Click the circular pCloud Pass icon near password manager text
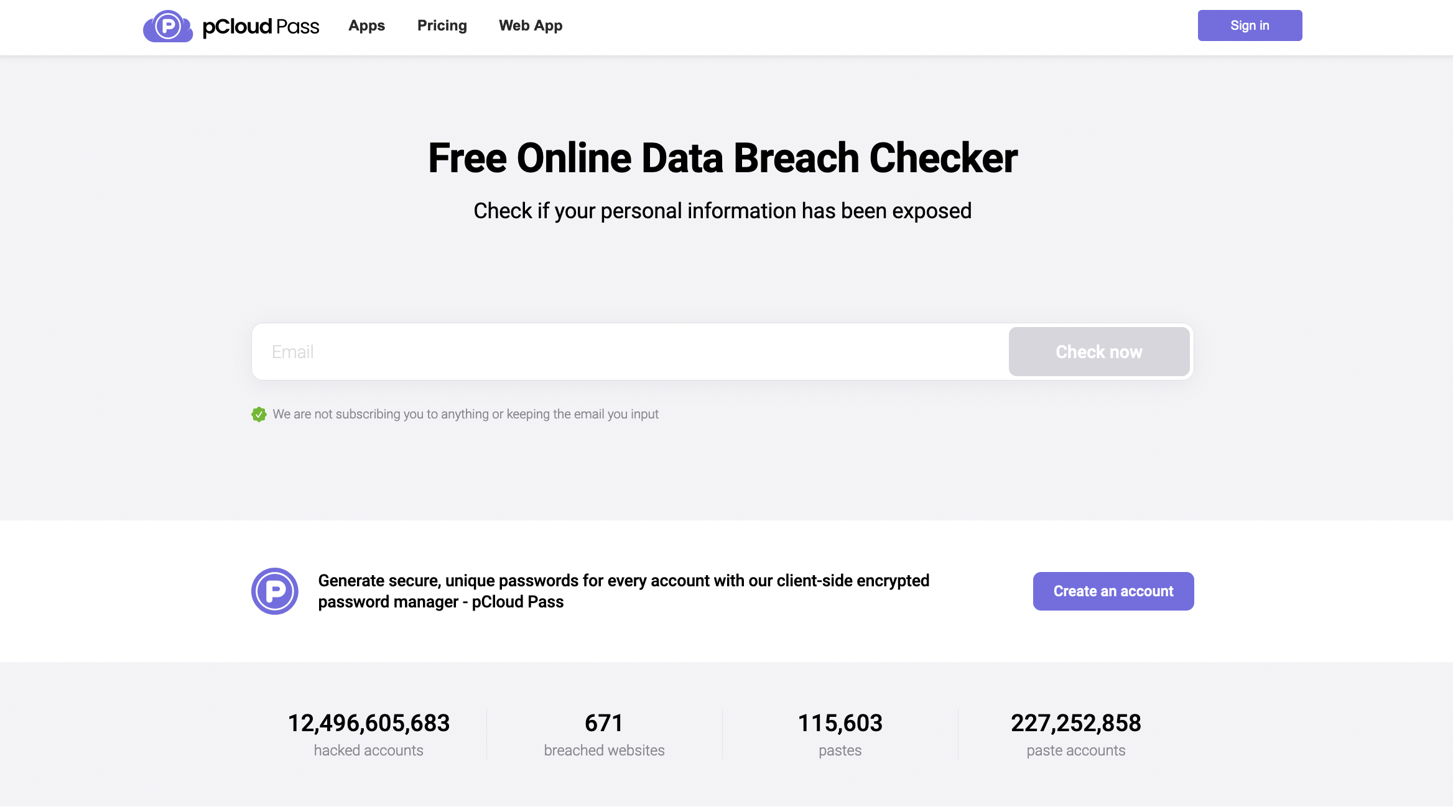 tap(276, 591)
